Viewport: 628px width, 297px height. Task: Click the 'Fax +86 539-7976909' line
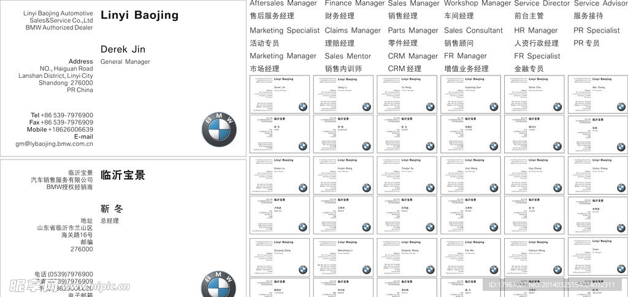pyautogui.click(x=61, y=122)
